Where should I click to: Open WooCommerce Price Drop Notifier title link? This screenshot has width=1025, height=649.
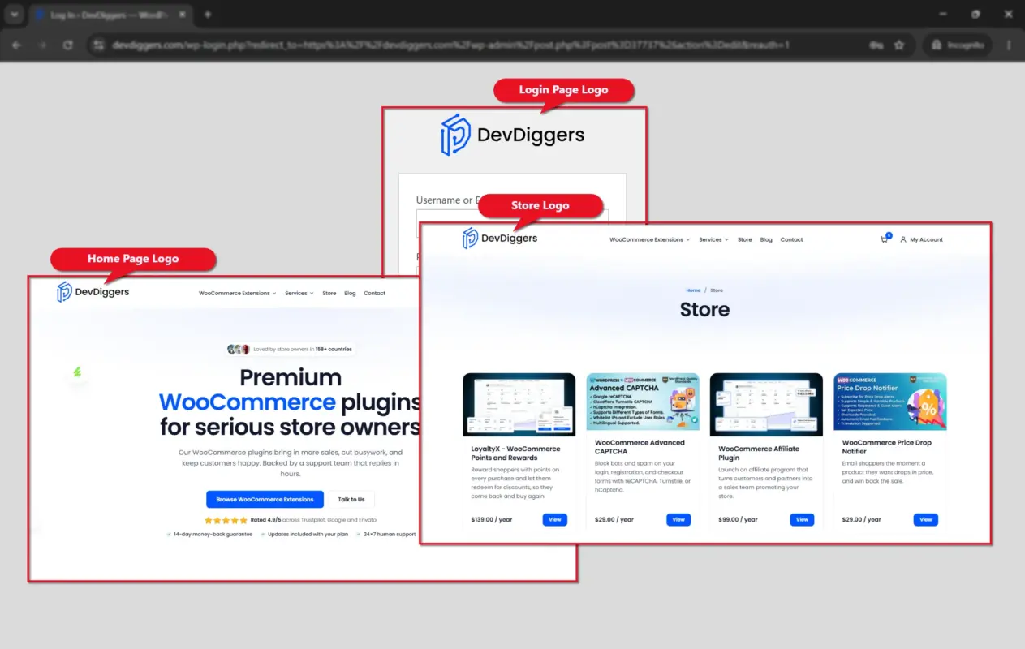pyautogui.click(x=887, y=447)
